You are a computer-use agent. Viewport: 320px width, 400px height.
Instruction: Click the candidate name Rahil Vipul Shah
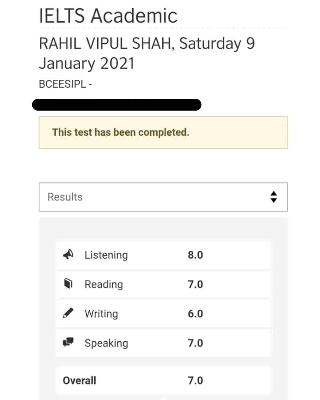pyautogui.click(x=105, y=44)
